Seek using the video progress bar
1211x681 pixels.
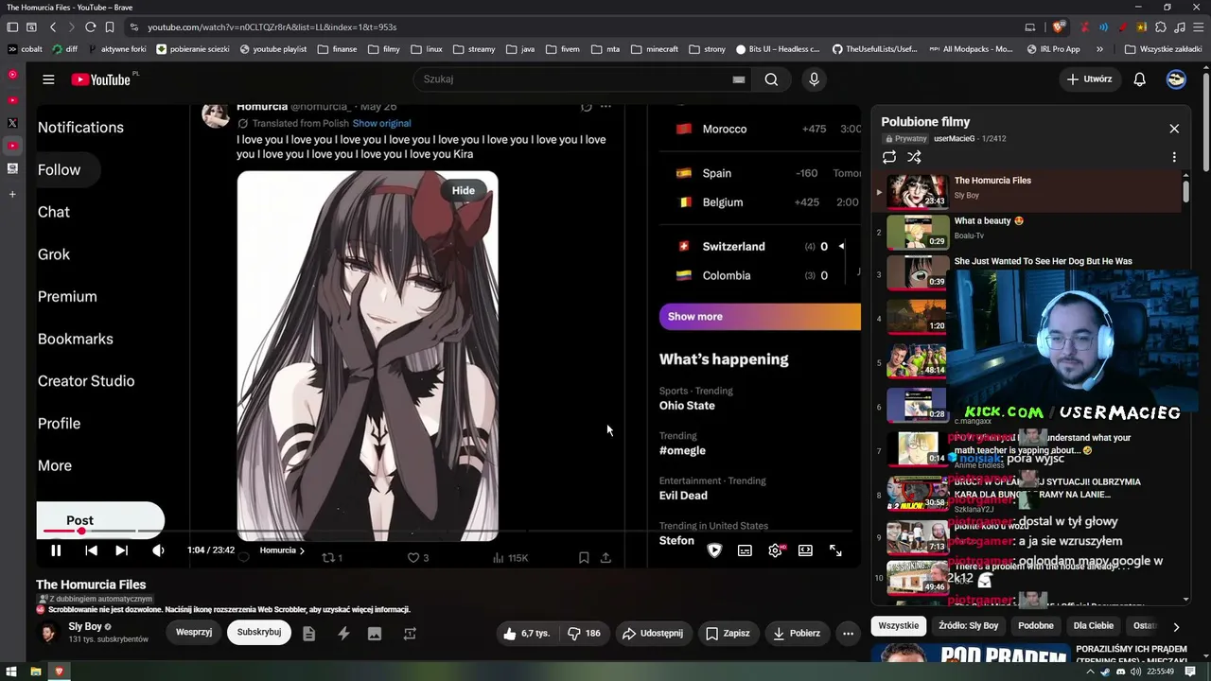click(x=448, y=532)
